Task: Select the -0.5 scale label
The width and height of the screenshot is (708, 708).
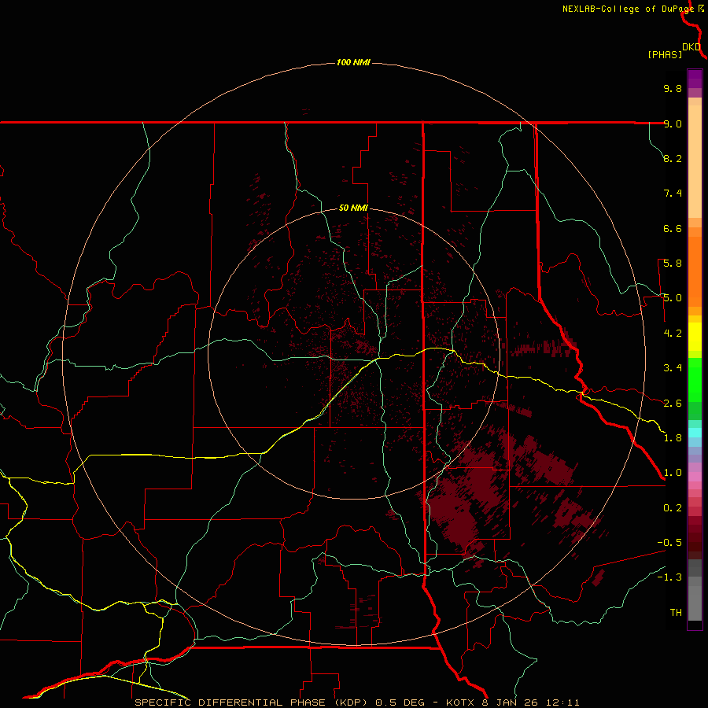Action: [669, 543]
